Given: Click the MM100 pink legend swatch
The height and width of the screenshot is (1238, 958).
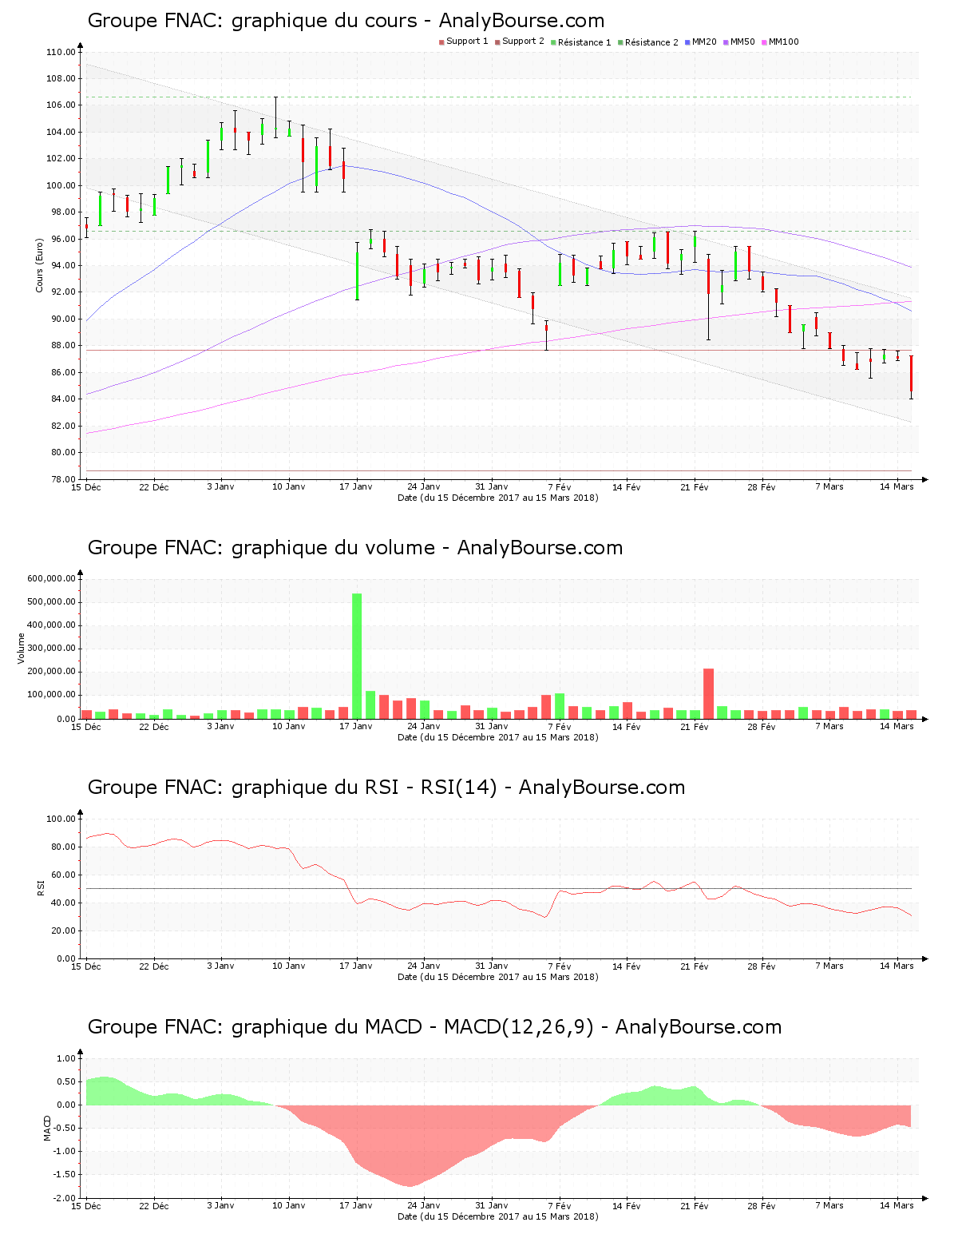Looking at the screenshot, I should [765, 42].
